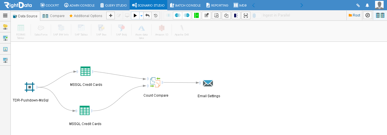Expand navigation with right chevron arrow
This screenshot has width=387, height=135.
(301, 5)
